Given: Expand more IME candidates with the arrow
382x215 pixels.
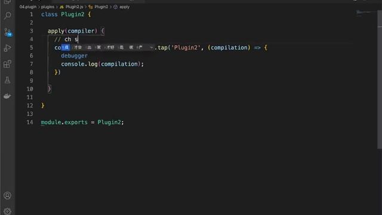Looking at the screenshot, I should (x=151, y=47).
